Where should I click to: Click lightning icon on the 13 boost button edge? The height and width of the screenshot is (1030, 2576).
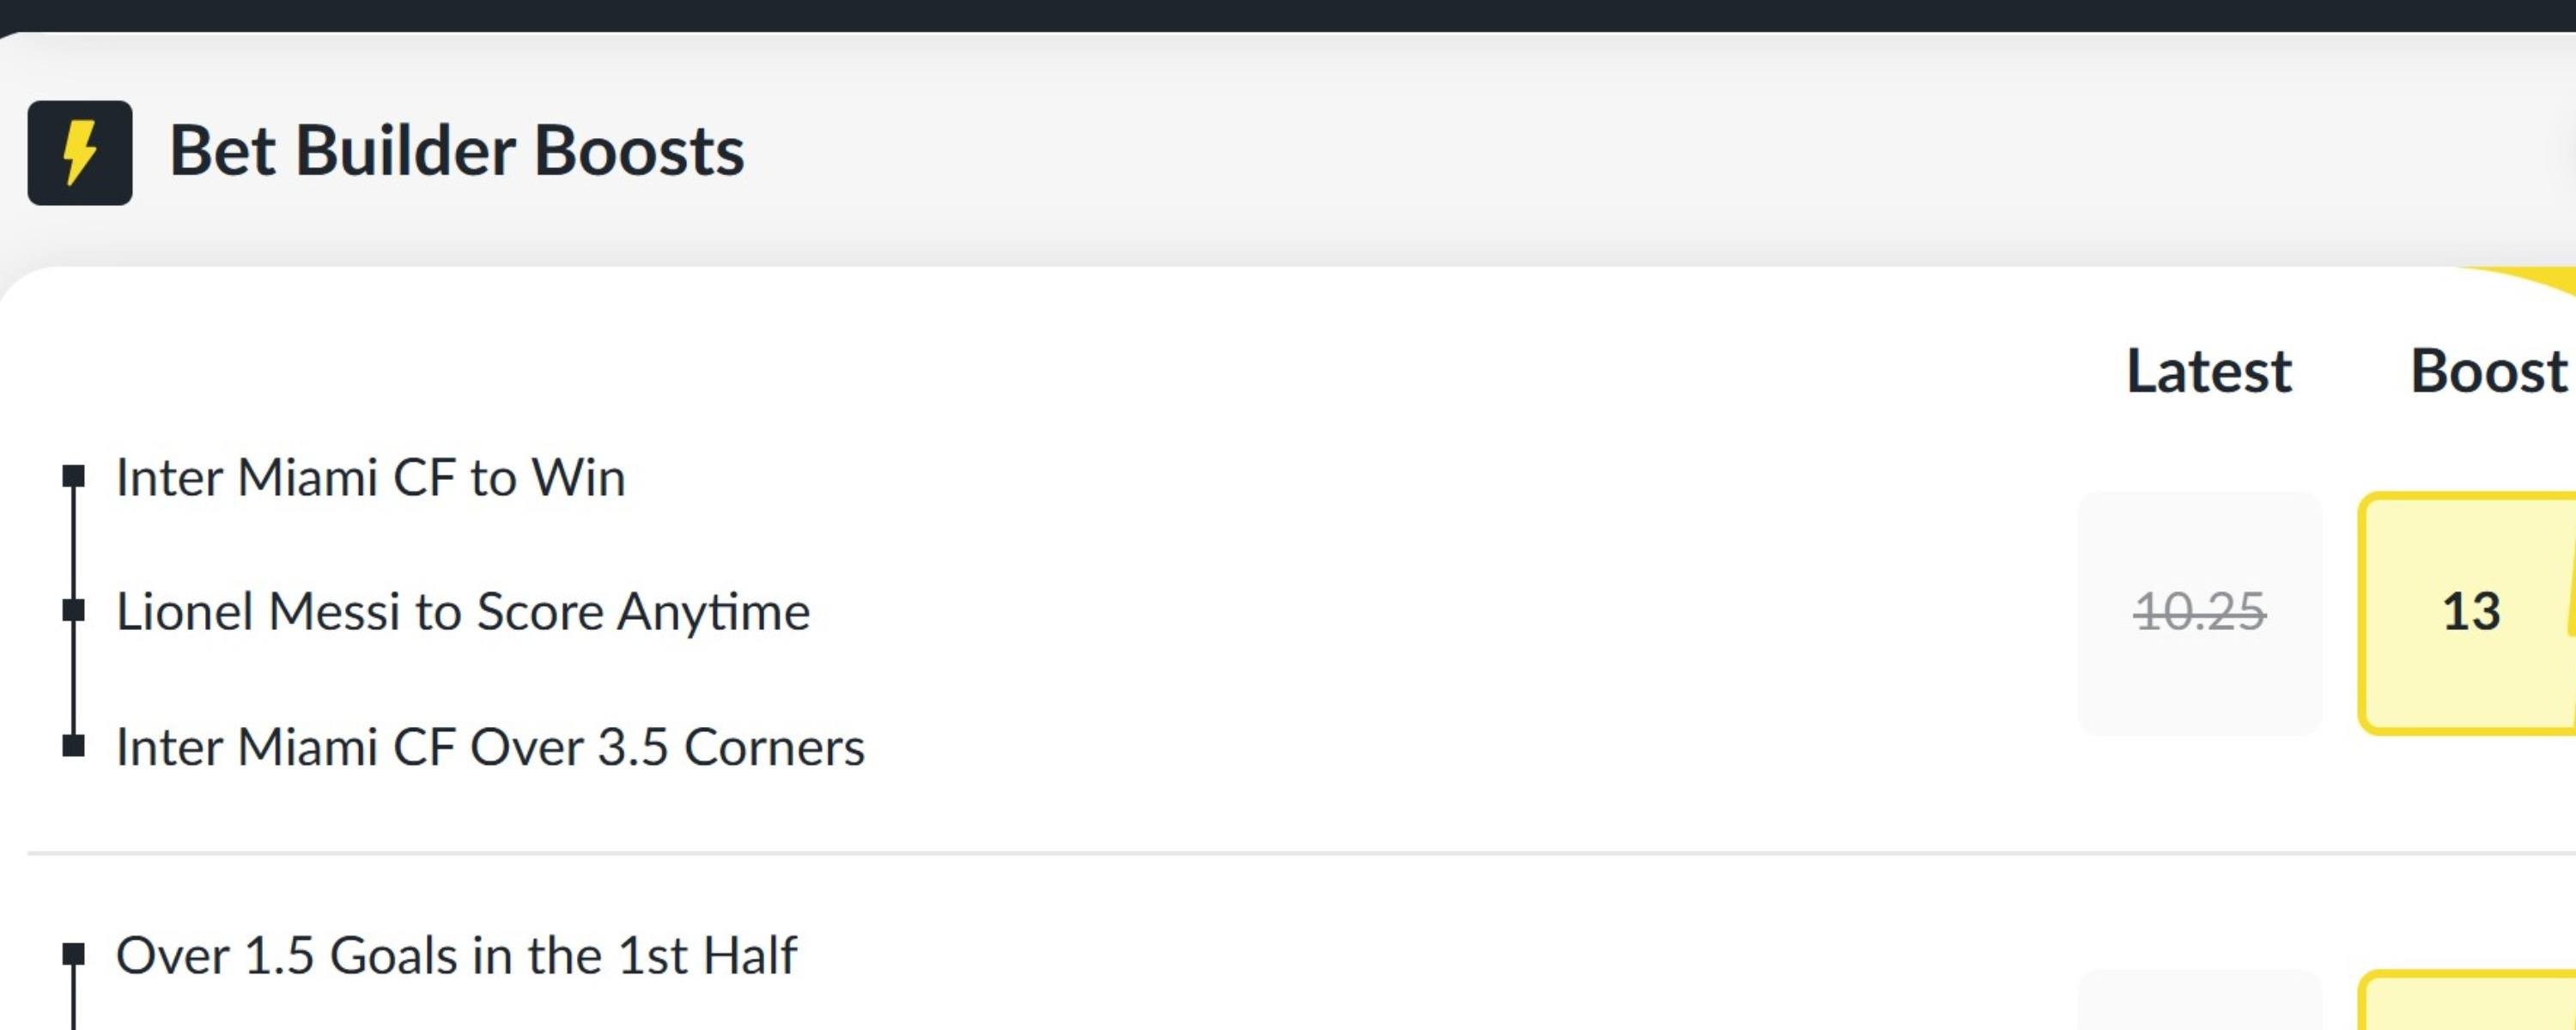click(x=2571, y=600)
